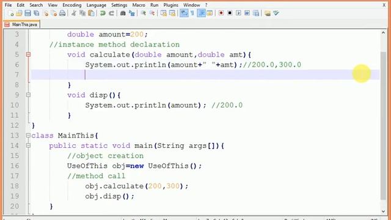Toggle synchronize horizontal scrolling
Viewport: 391px width, 220px height.
[x=172, y=13]
